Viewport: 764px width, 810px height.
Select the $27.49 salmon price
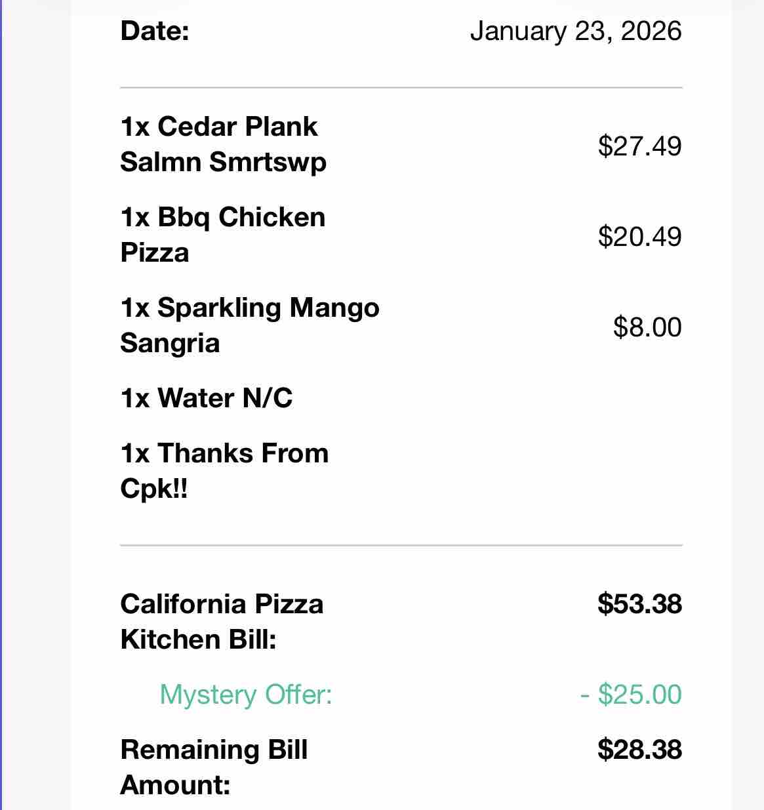[639, 146]
